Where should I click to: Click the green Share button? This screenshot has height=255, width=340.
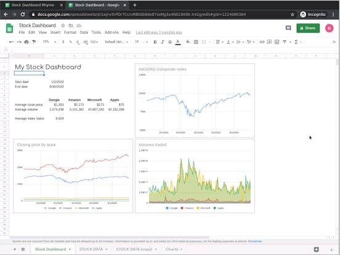pyautogui.click(x=308, y=28)
